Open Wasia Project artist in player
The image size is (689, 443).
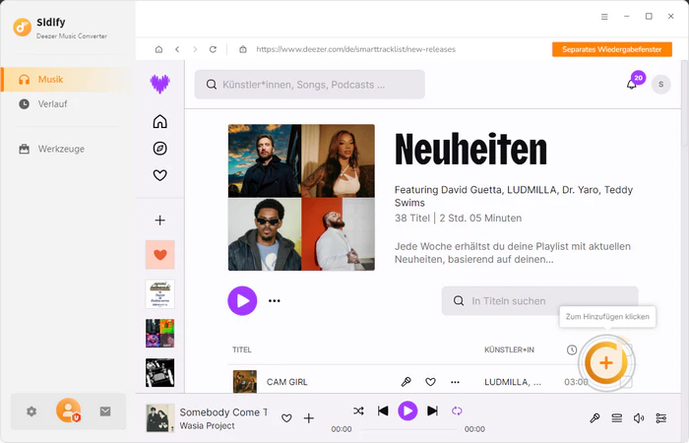[207, 425]
